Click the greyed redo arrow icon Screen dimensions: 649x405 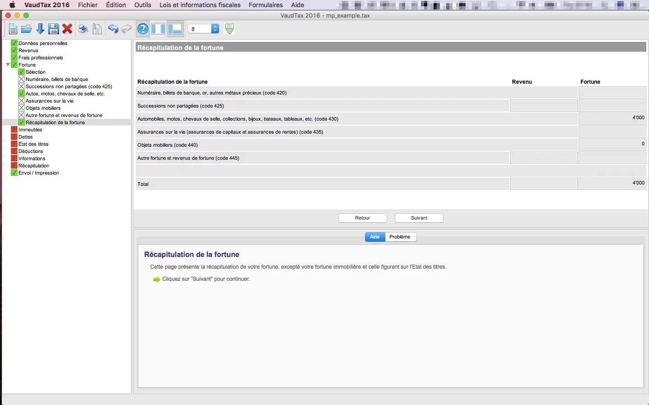127,29
